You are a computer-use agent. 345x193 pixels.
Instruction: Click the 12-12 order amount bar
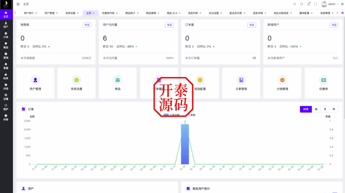tap(185, 144)
